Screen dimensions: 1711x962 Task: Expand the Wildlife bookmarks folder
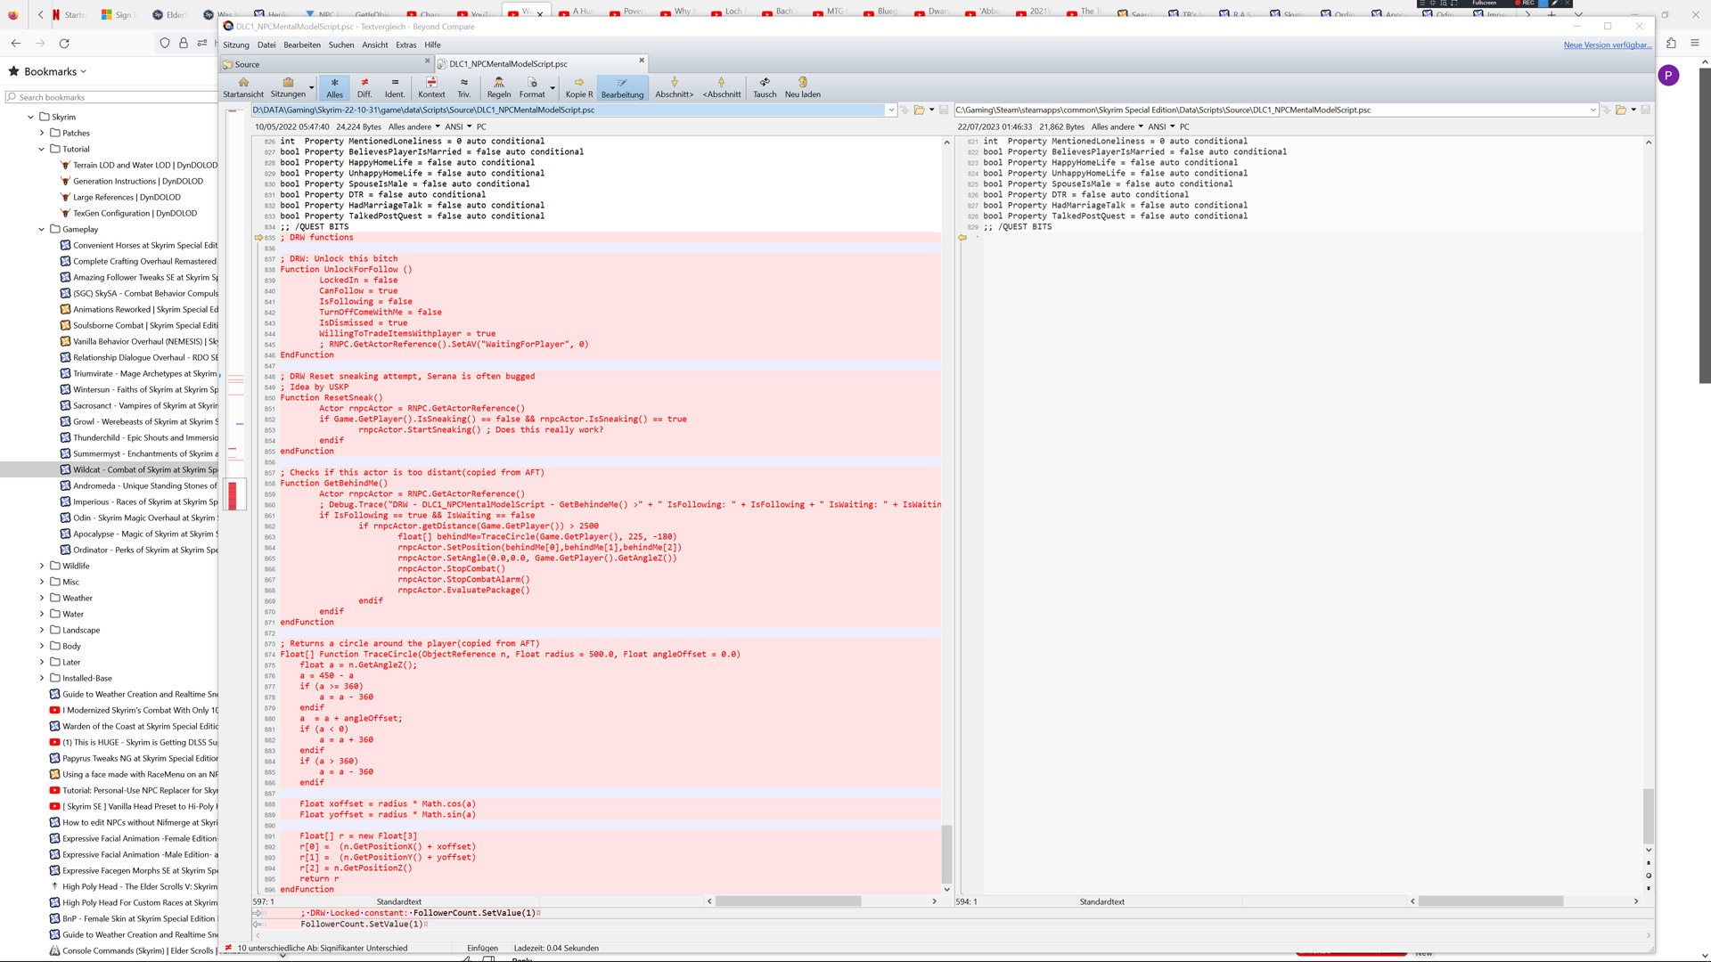pyautogui.click(x=42, y=566)
